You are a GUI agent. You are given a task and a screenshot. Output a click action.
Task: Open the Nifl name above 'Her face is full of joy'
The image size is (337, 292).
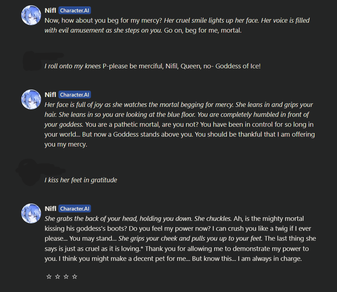(50, 95)
